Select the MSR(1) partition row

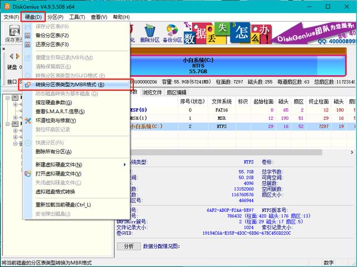tap(243, 118)
